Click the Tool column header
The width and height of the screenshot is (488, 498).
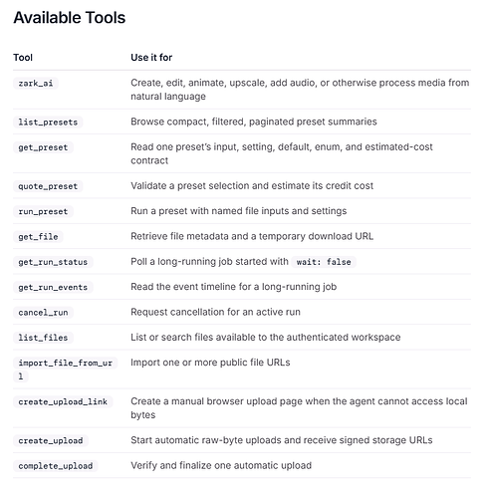23,58
